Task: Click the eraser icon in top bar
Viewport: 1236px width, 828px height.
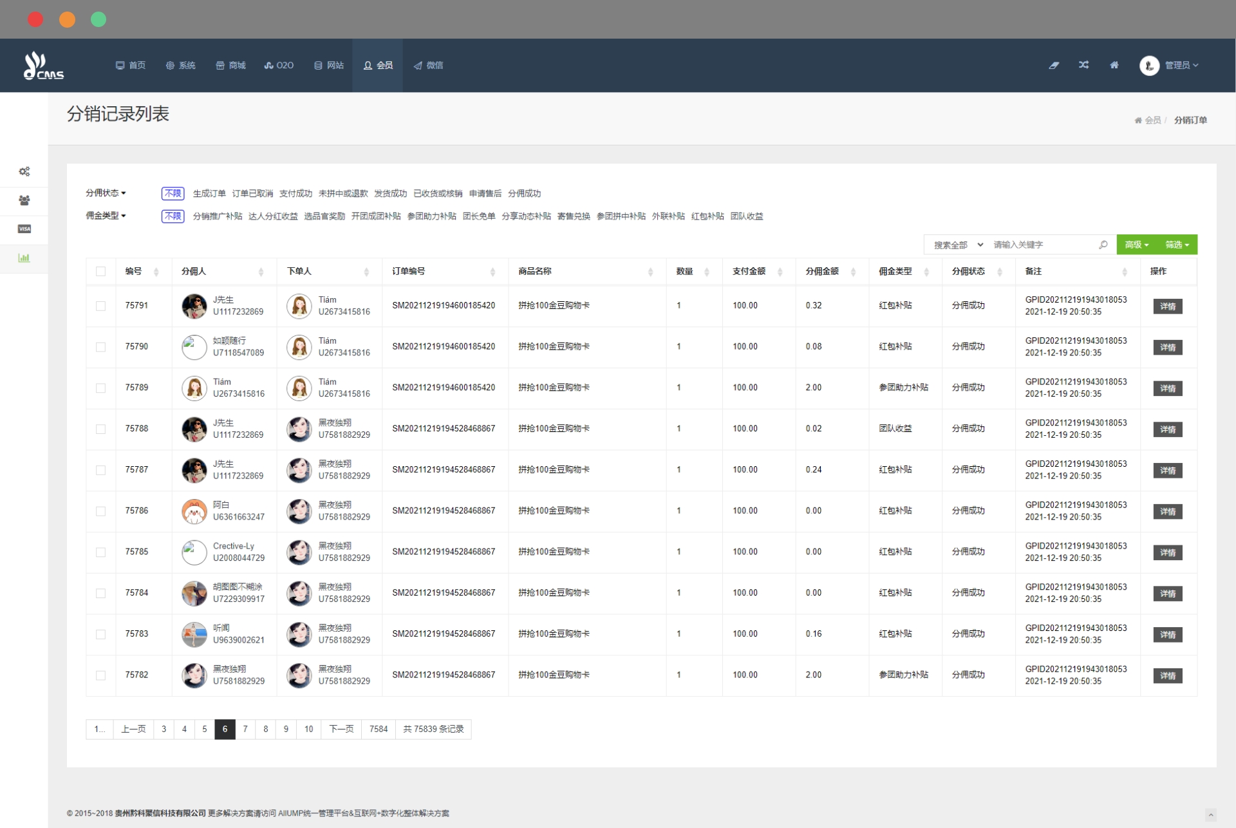Action: click(1054, 65)
